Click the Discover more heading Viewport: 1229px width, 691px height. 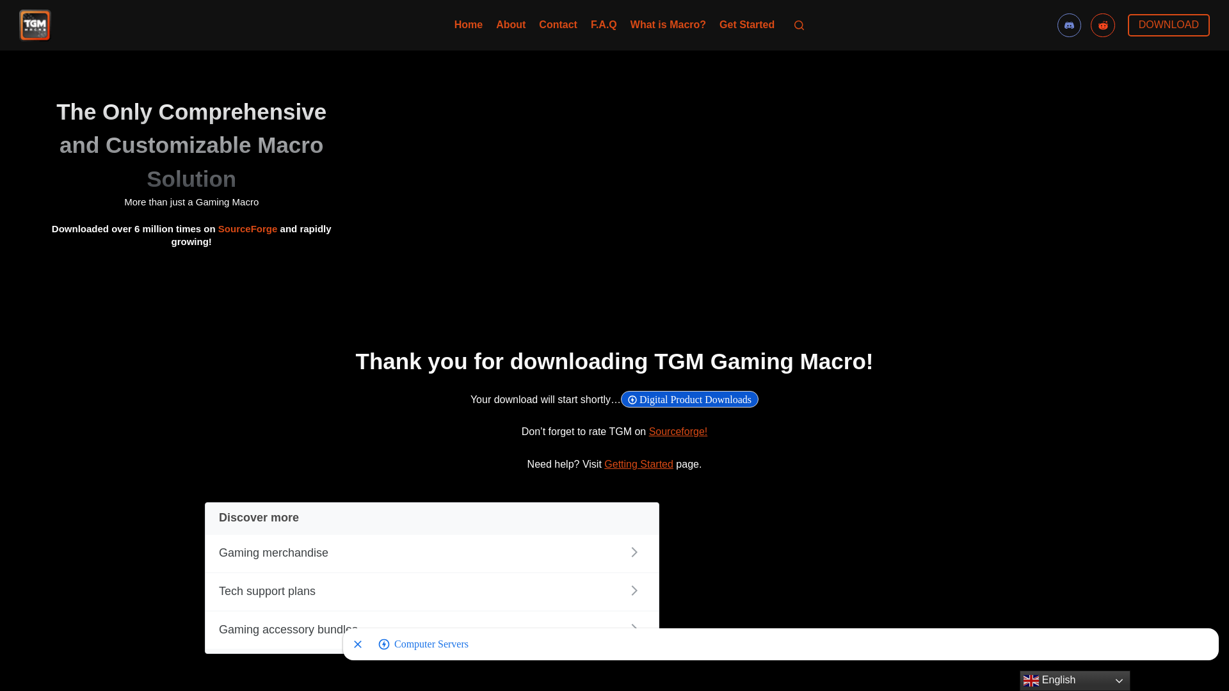259,518
